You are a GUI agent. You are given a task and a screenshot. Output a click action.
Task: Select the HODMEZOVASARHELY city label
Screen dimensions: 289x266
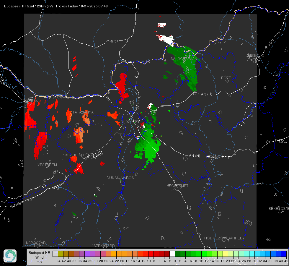(224, 238)
